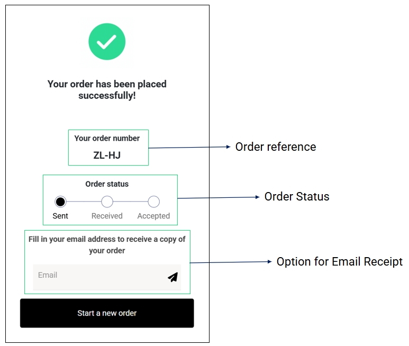Click the progress line between Sent and Received
This screenshot has height=346, width=409.
tap(84, 202)
